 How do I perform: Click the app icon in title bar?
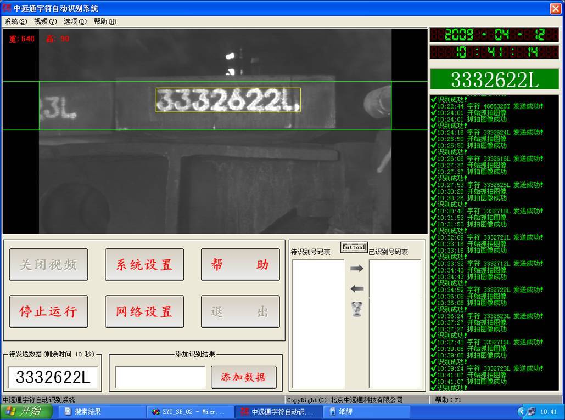pyautogui.click(x=7, y=8)
